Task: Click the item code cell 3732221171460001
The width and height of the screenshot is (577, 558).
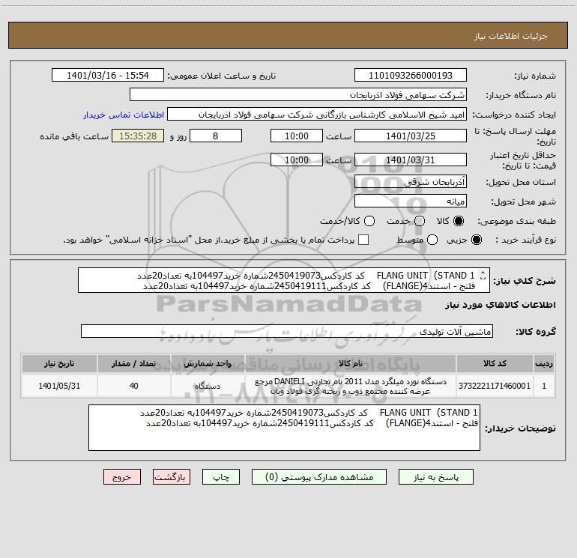Action: (495, 386)
